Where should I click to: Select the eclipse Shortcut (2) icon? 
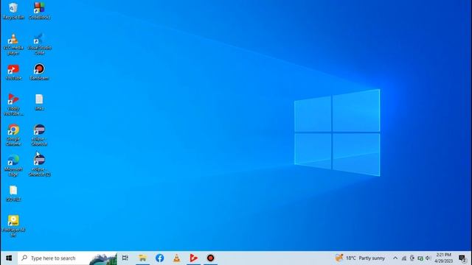[x=39, y=165]
